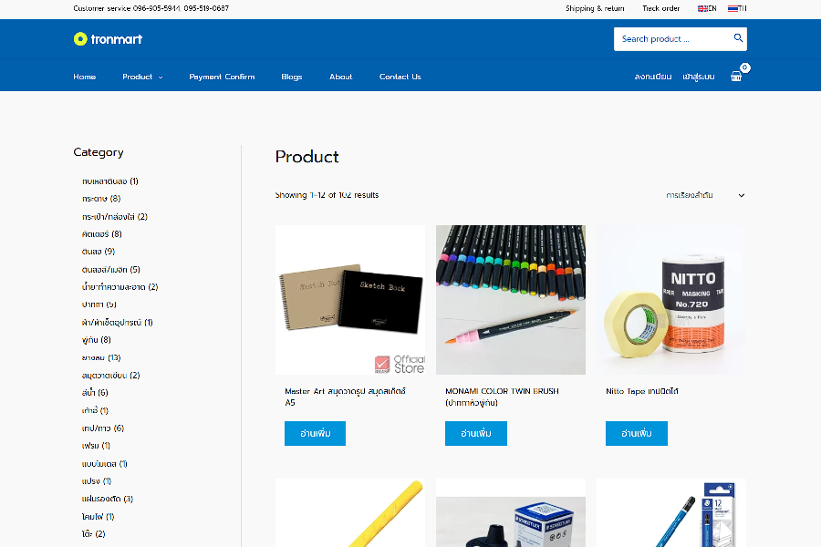
Task: Click the search magnifier icon
Action: pyautogui.click(x=738, y=38)
